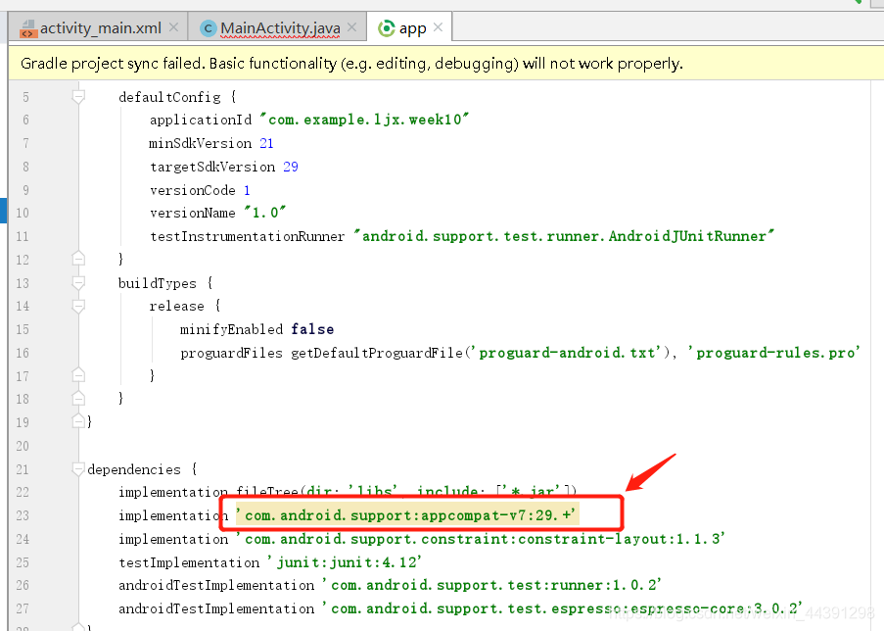
Task: Close the activity_main.xml tab with its X icon
Action: [x=174, y=27]
